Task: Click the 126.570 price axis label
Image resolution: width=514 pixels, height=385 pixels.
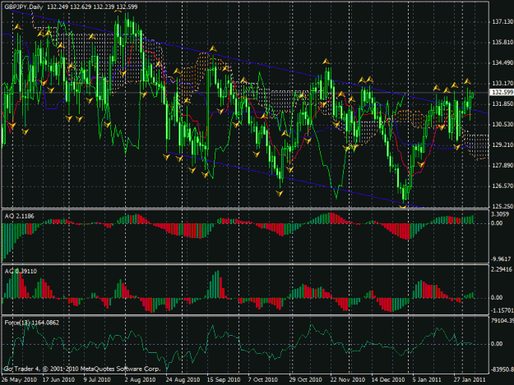Action: tap(502, 186)
